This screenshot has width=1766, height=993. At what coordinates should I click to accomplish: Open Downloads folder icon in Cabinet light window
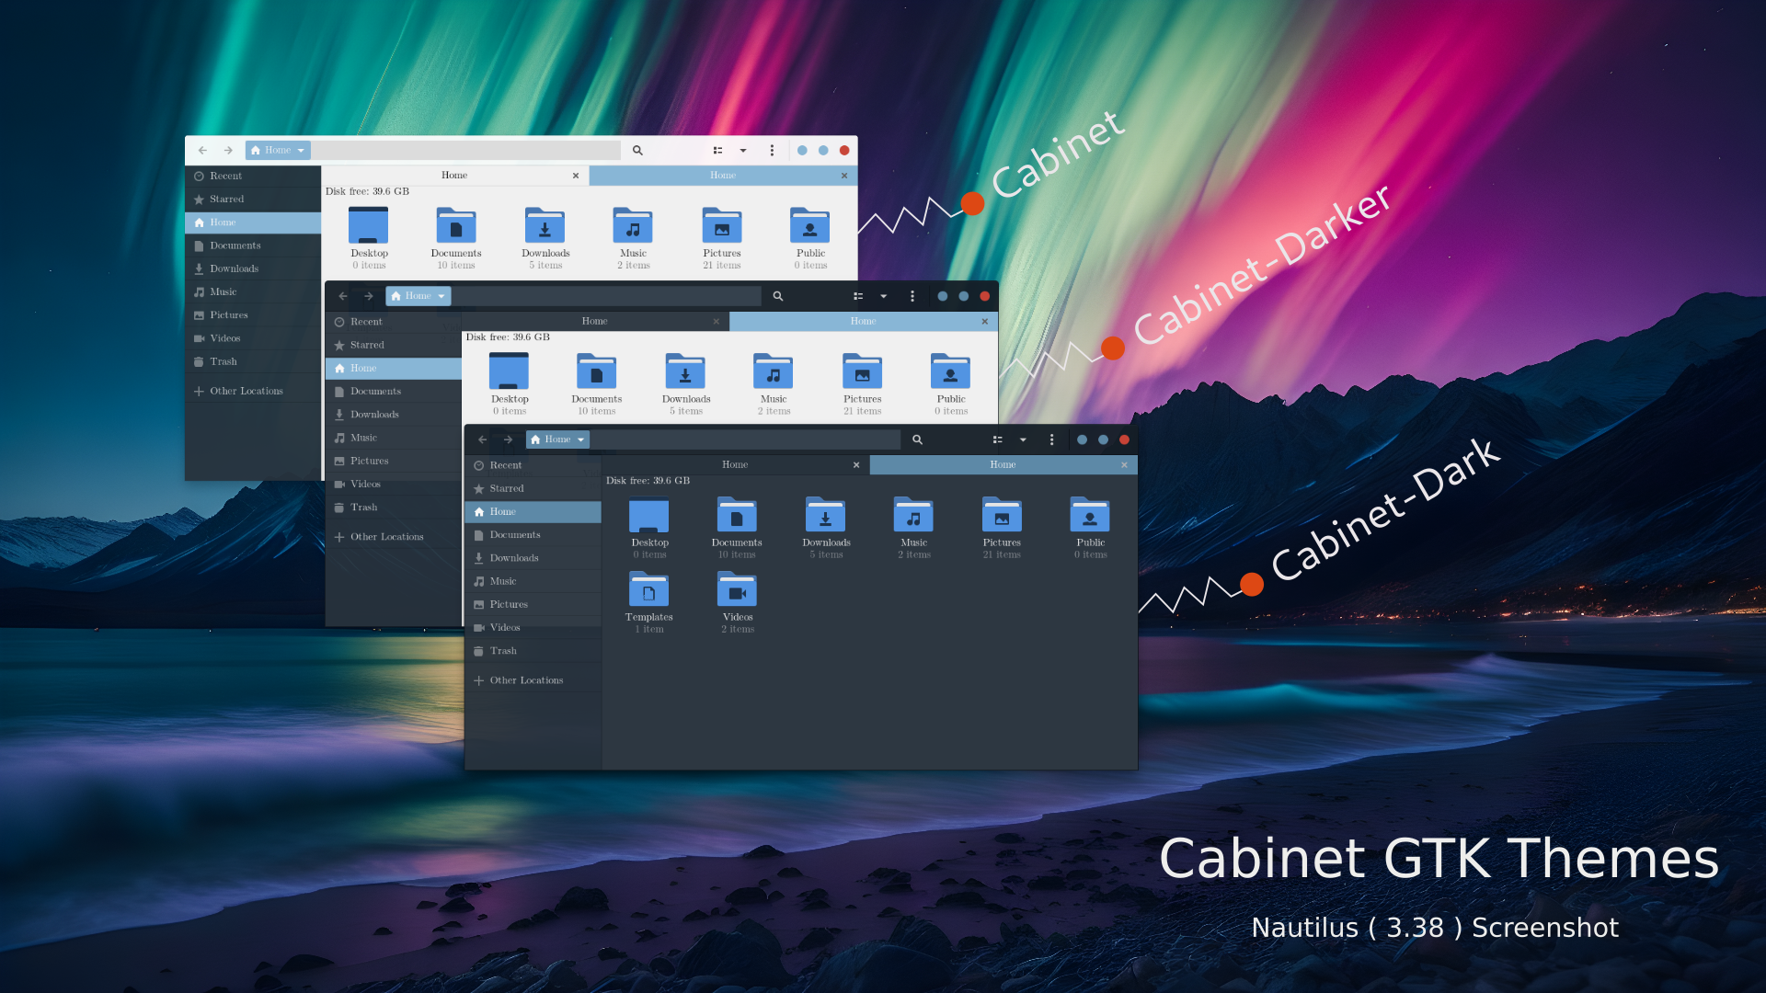(545, 225)
